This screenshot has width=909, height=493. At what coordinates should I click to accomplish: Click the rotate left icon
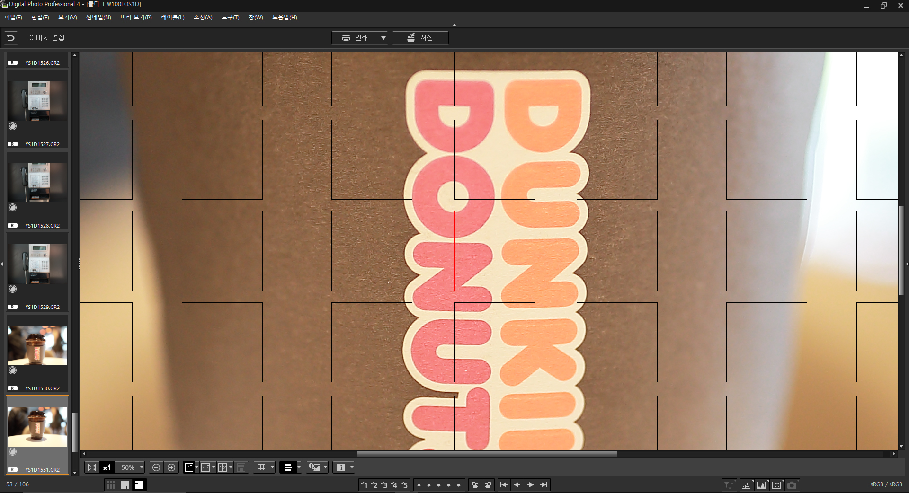474,484
